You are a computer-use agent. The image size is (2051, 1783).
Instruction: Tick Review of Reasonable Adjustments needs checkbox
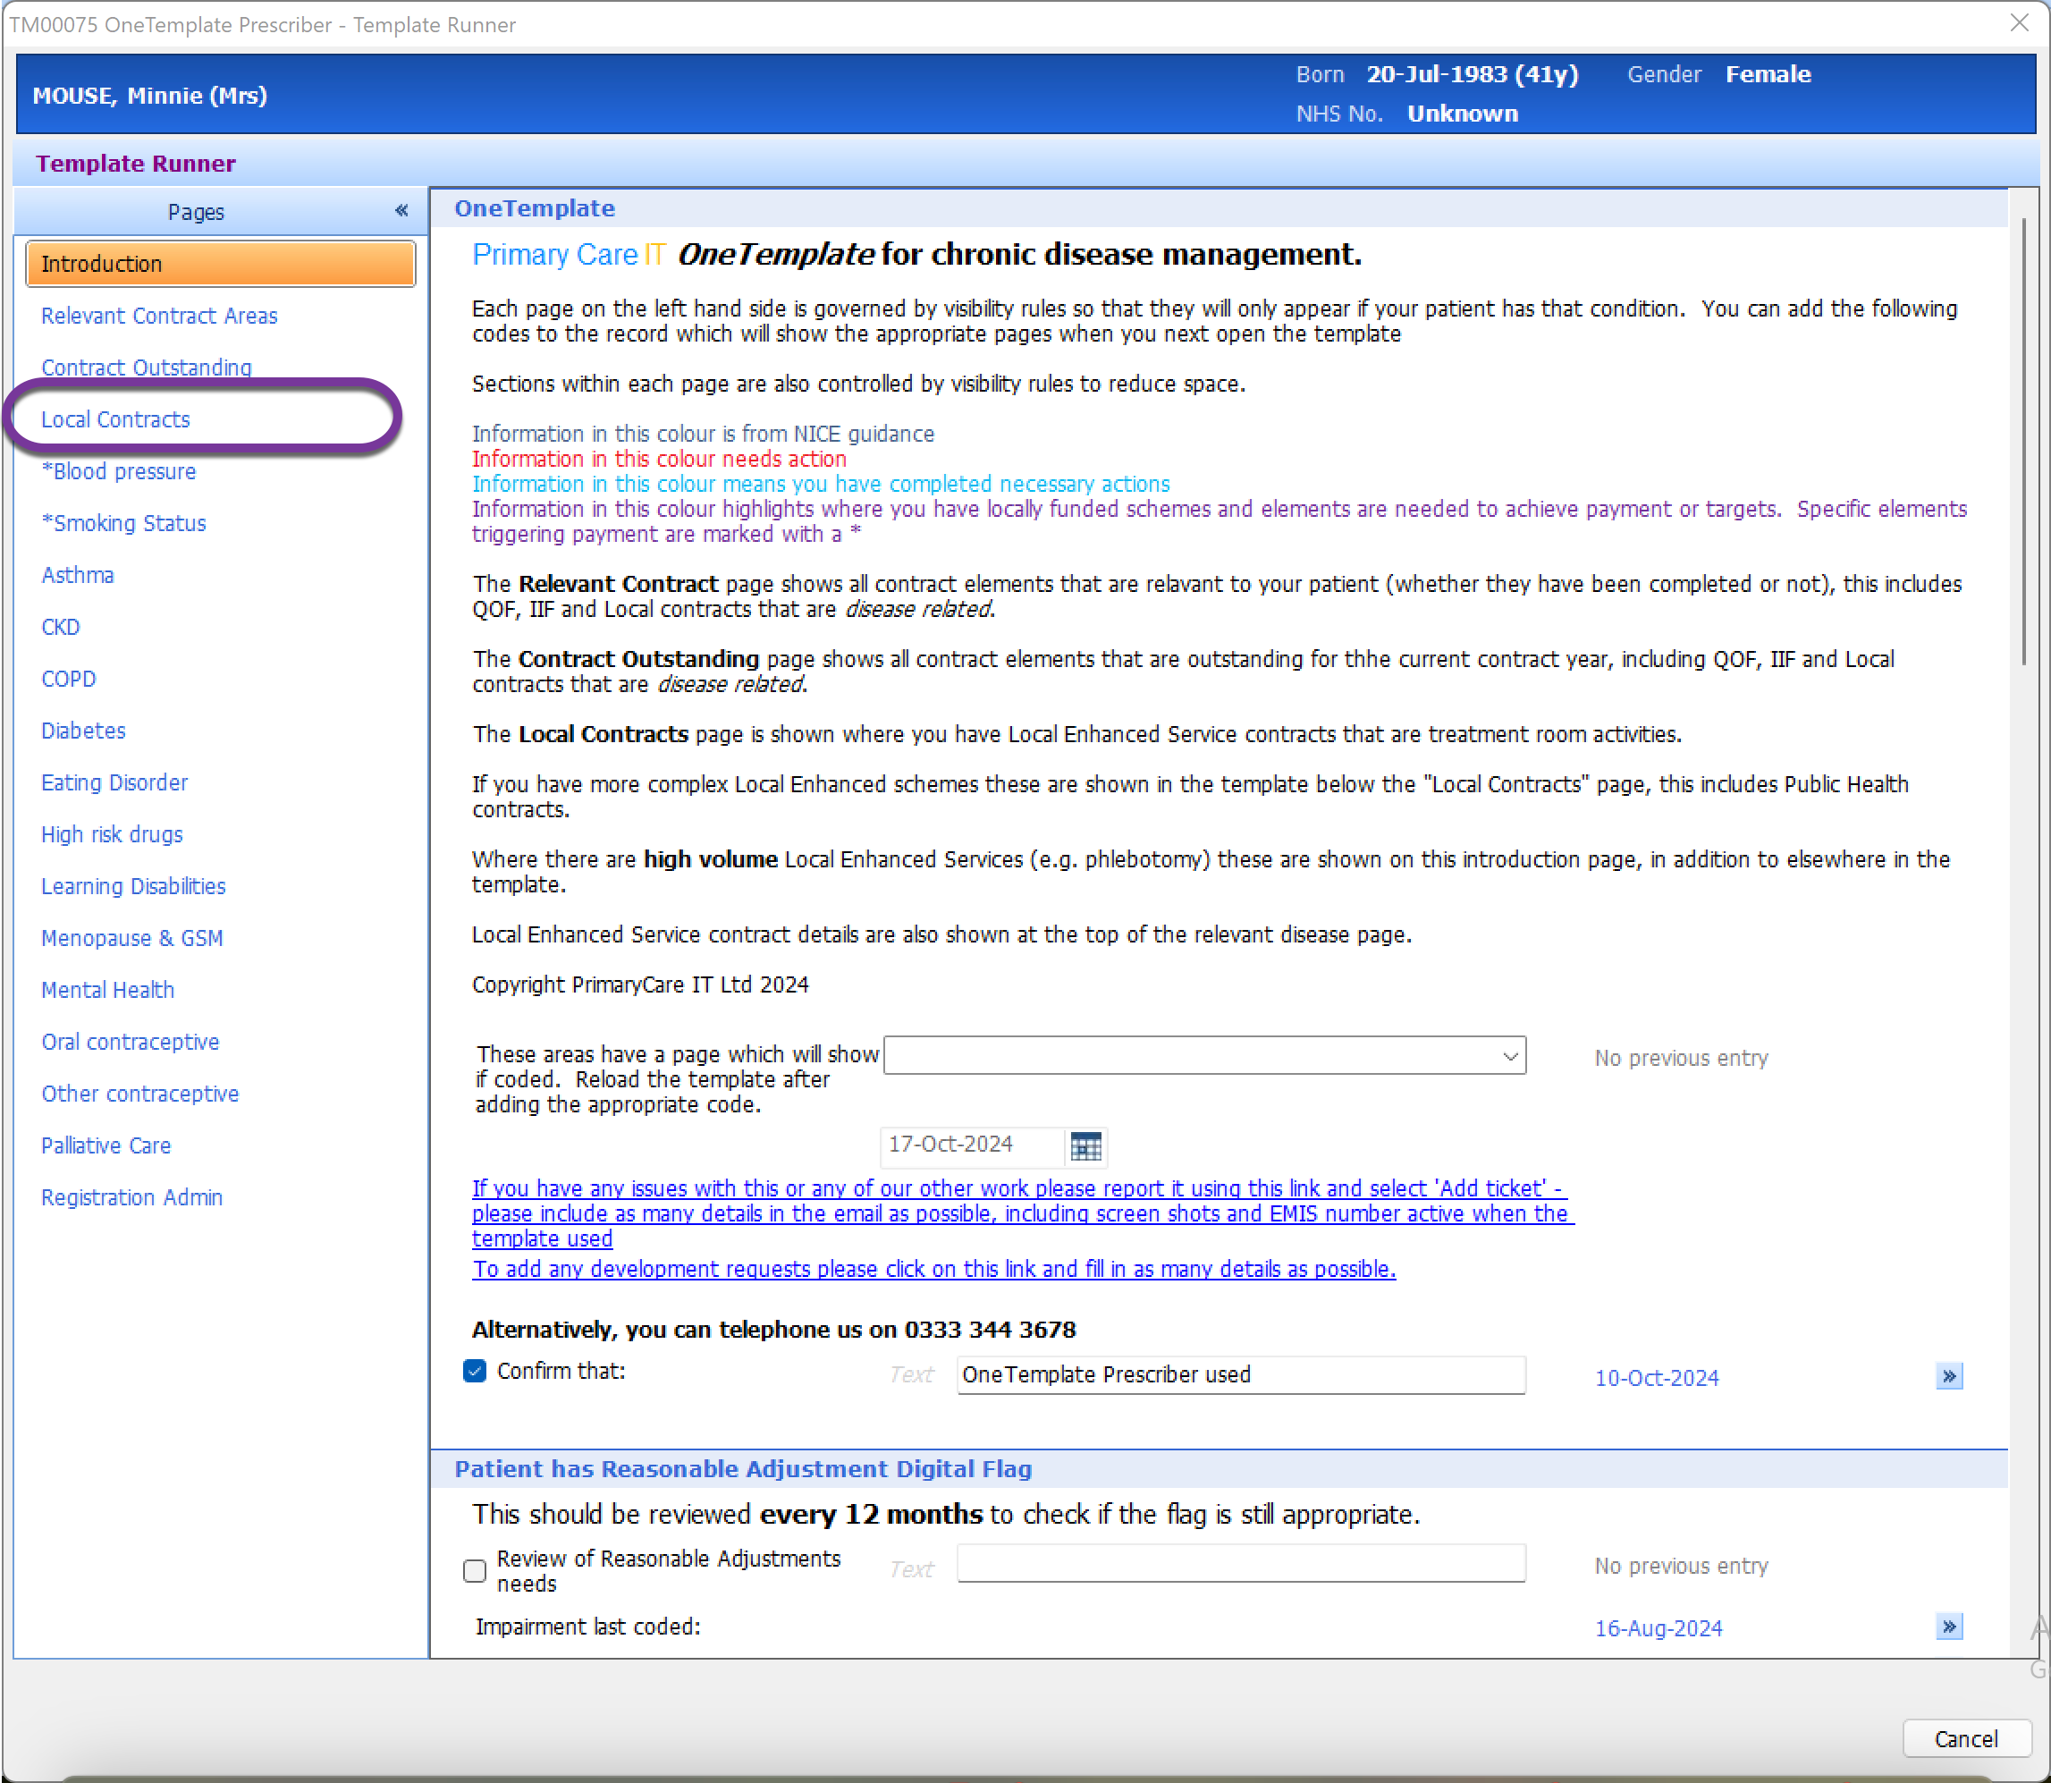[475, 1570]
